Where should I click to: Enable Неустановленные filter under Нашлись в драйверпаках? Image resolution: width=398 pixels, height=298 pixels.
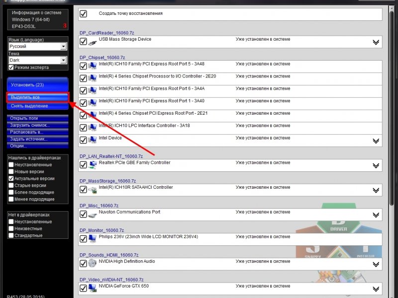(x=11, y=165)
